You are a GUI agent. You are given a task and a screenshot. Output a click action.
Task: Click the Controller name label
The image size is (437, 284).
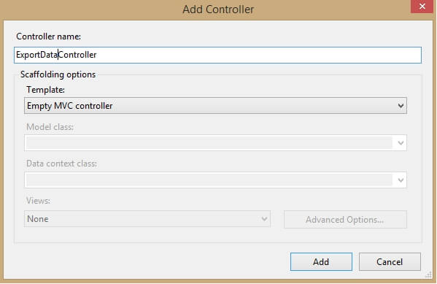[48, 37]
